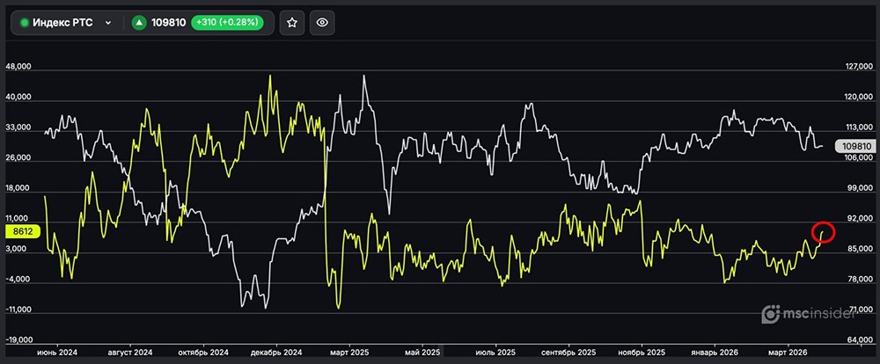Click the gray 109810 label on the right axis
The width and height of the screenshot is (880, 364).
point(855,145)
